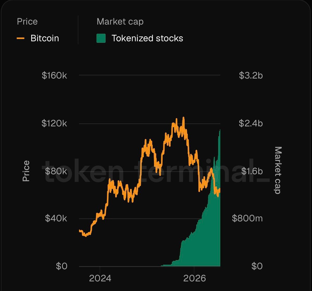Click the Bitcoin price peak on the line
The width and height of the screenshot is (312, 291).
point(183,118)
